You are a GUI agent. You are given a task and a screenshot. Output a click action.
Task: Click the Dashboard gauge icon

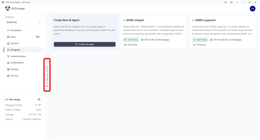(x=8, y=30)
